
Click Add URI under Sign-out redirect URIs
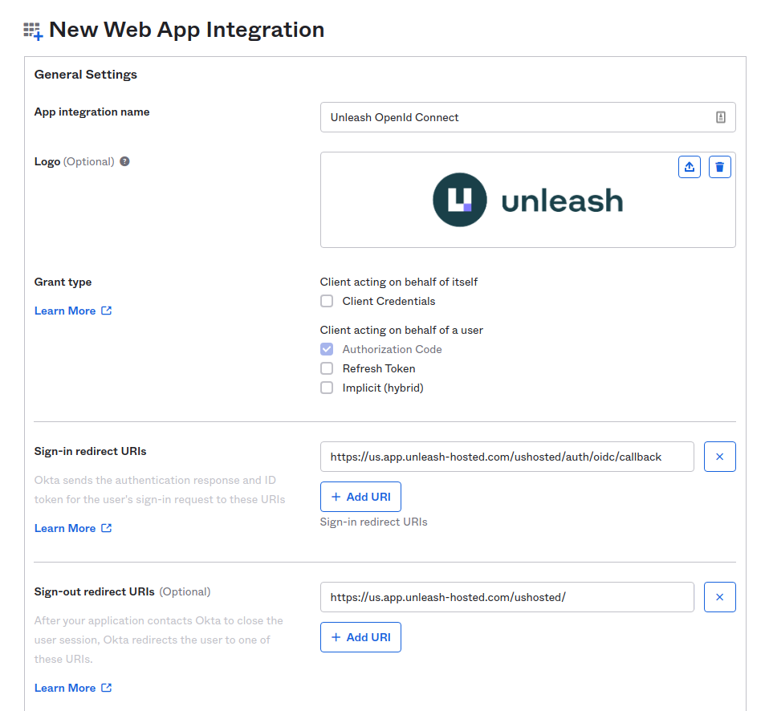[360, 636]
